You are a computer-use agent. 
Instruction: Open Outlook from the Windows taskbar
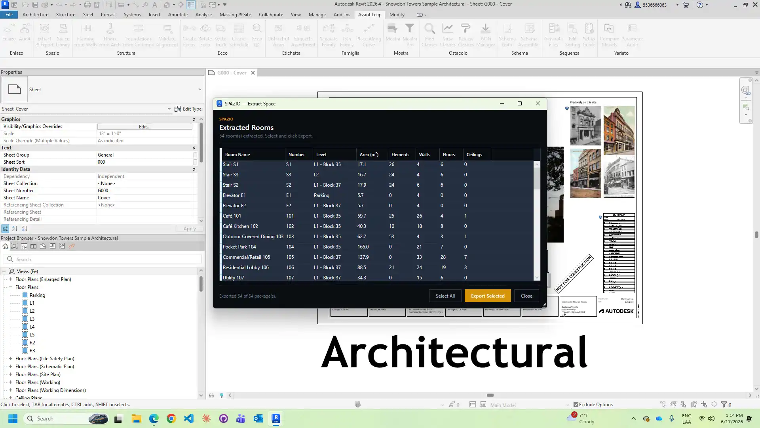(x=258, y=418)
